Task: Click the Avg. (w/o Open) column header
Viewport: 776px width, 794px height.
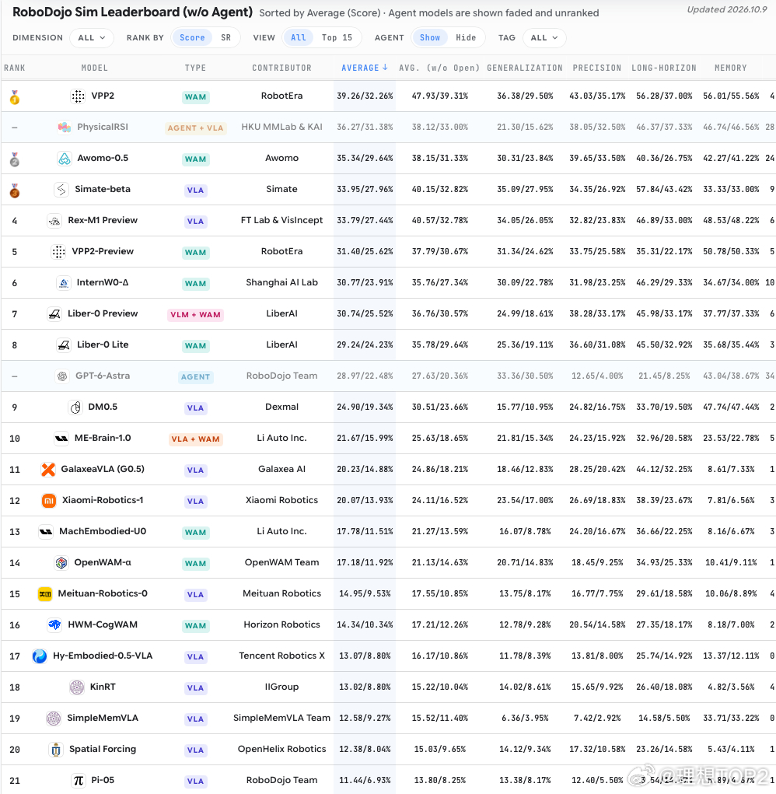Action: pos(439,68)
